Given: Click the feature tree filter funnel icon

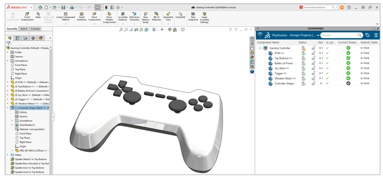Looking at the screenshot, I should tap(8, 43).
